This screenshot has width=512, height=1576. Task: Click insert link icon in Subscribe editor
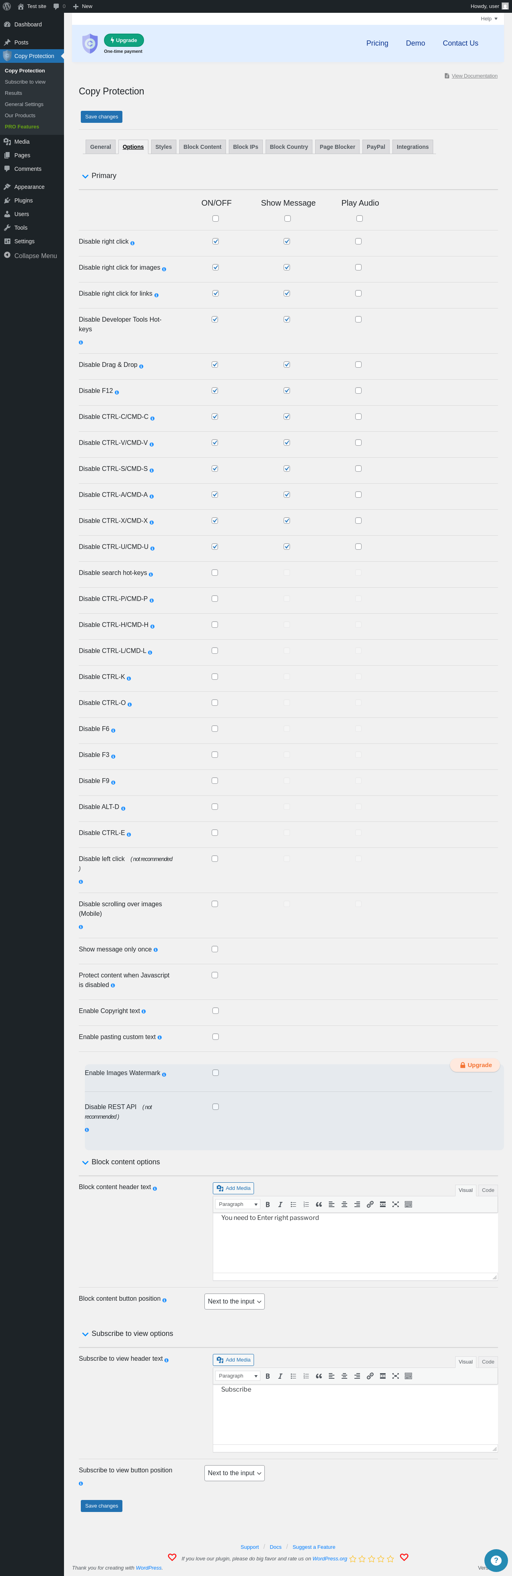click(370, 1376)
